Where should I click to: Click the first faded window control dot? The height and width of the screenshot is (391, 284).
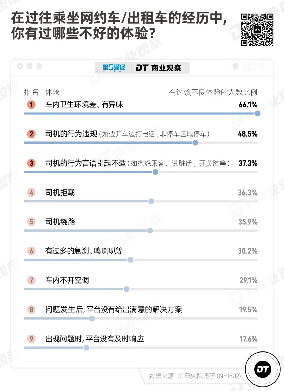[x=20, y=66]
